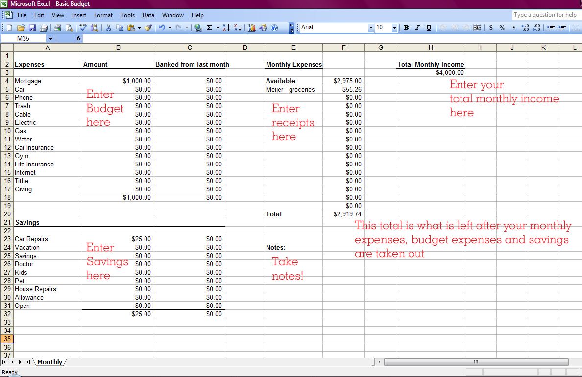Sort ascending with the A-Z icon
Image resolution: width=582 pixels, height=377 pixels.
(x=226, y=28)
